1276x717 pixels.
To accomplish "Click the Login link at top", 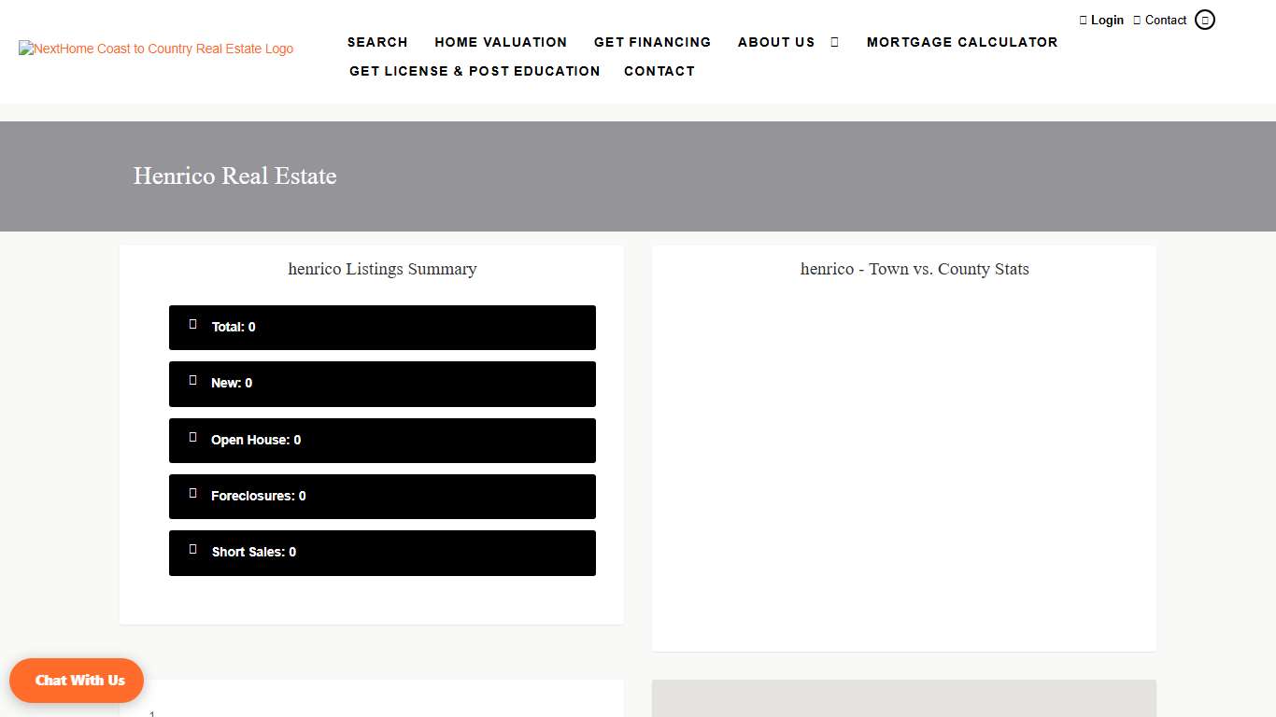I will click(1107, 20).
